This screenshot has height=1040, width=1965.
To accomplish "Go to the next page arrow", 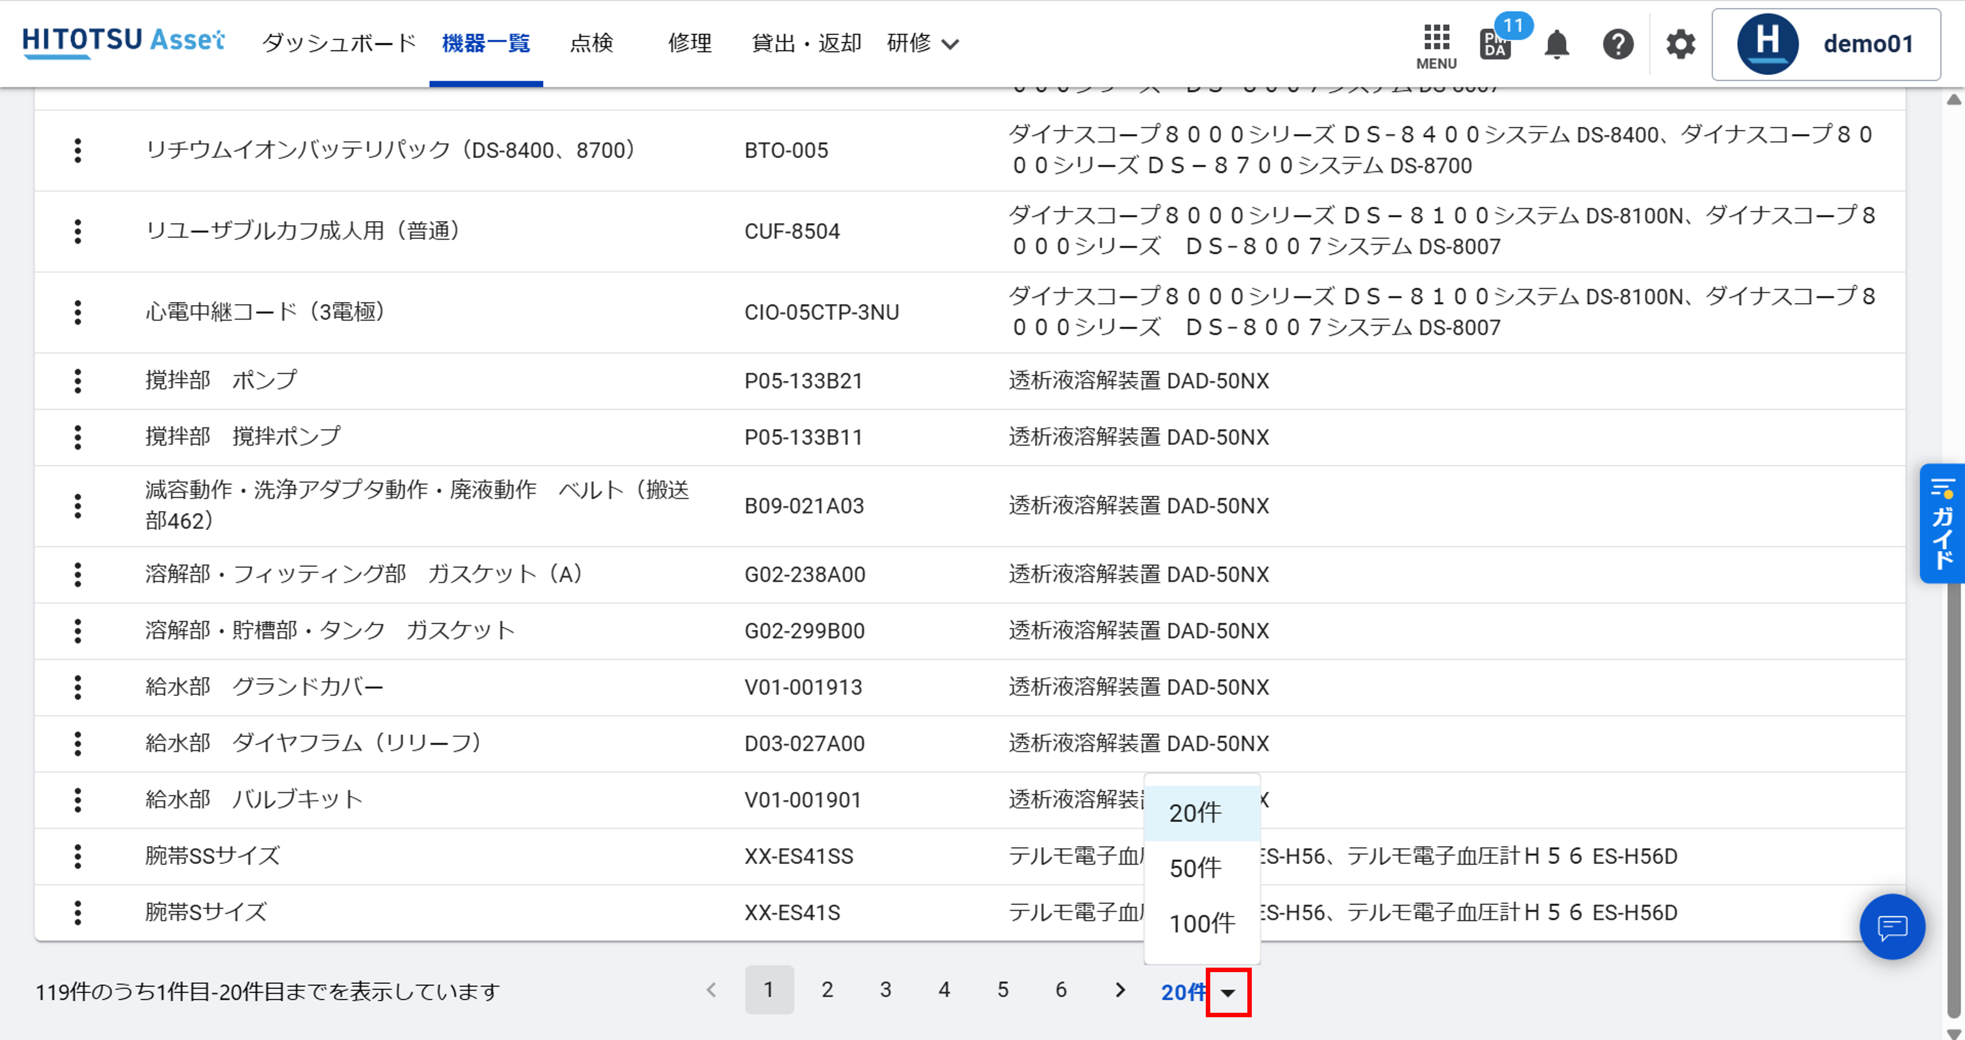I will tap(1120, 990).
